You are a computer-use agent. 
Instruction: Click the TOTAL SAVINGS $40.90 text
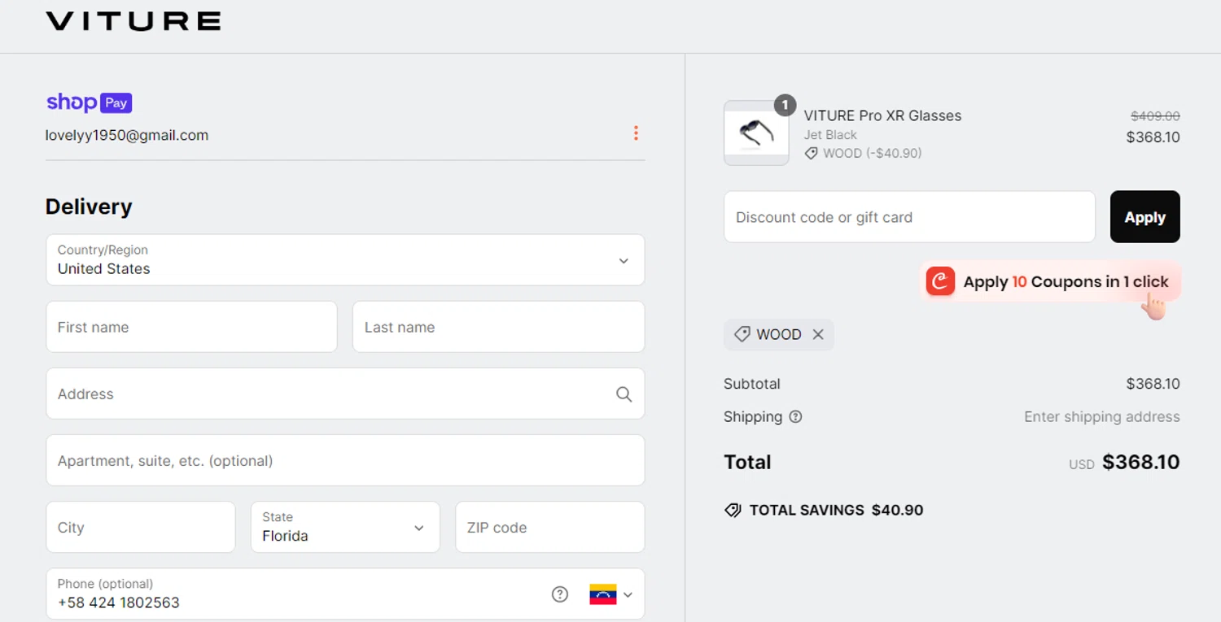click(x=836, y=511)
